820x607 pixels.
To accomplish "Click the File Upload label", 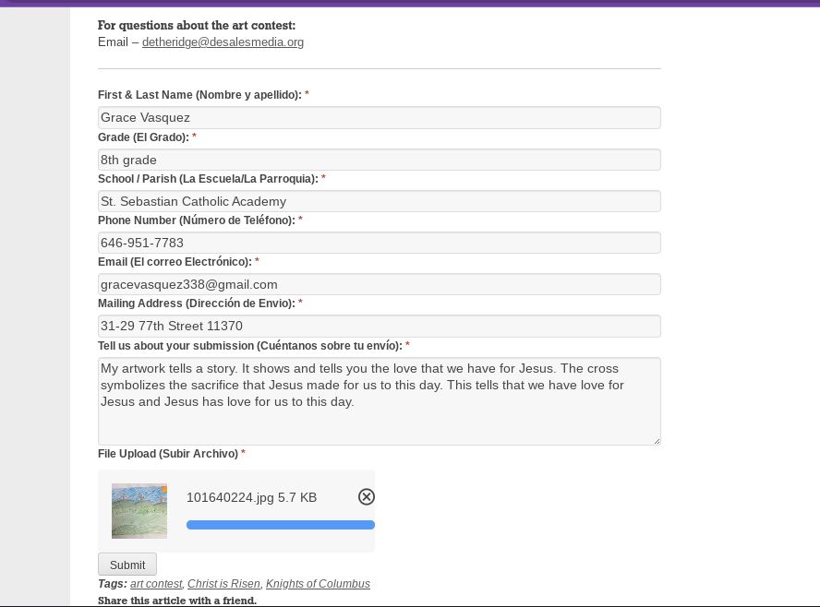I will 168,454.
